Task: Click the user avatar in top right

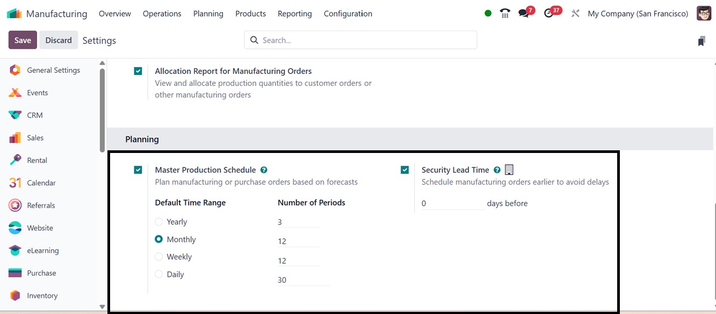Action: [x=704, y=13]
